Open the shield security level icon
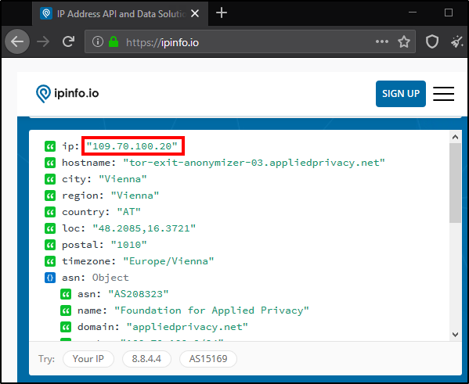 432,41
